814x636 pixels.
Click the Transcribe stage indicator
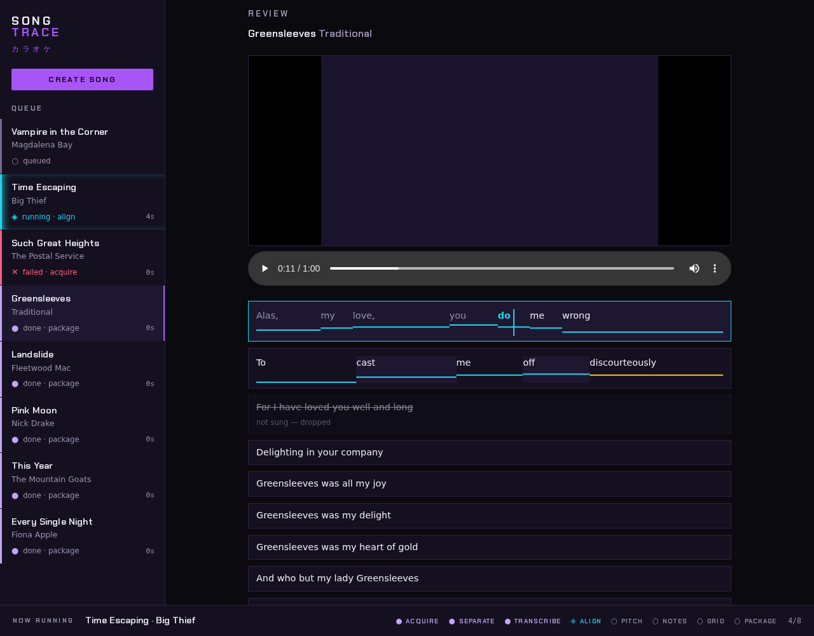[x=533, y=621]
